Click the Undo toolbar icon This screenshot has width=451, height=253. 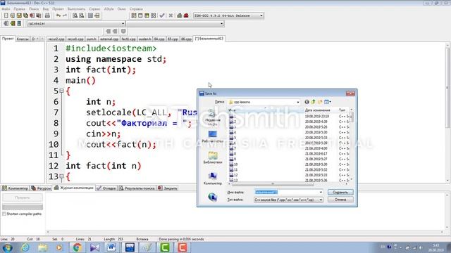[58, 15]
